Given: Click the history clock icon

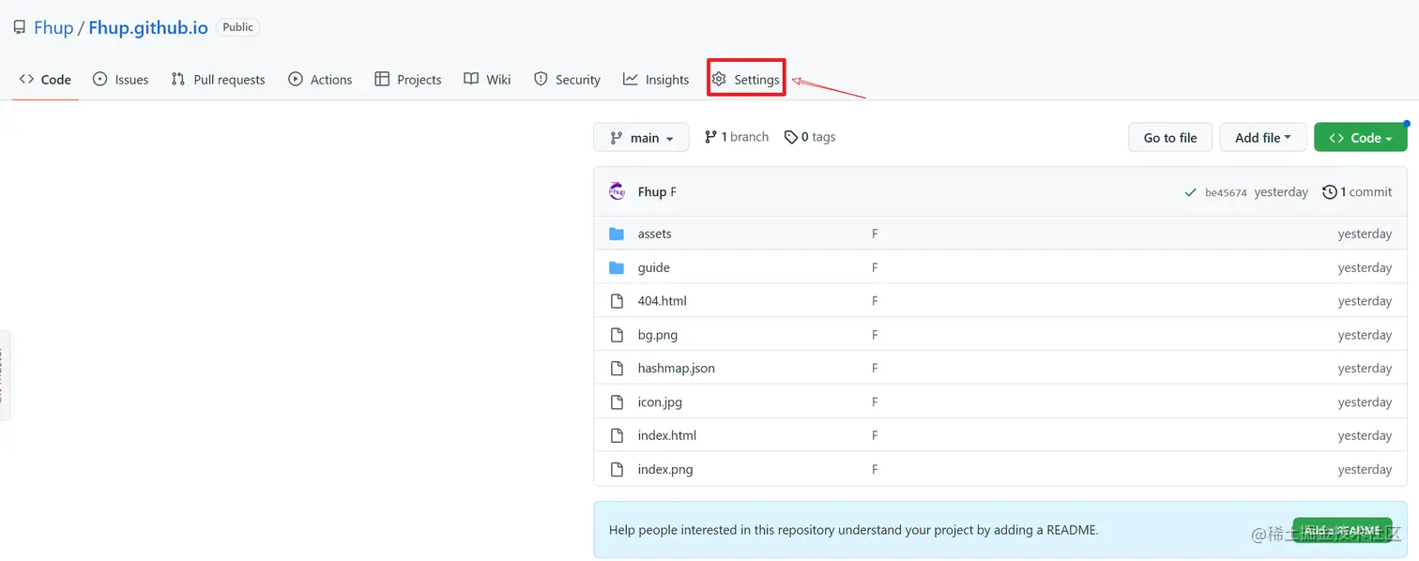Looking at the screenshot, I should [1329, 191].
